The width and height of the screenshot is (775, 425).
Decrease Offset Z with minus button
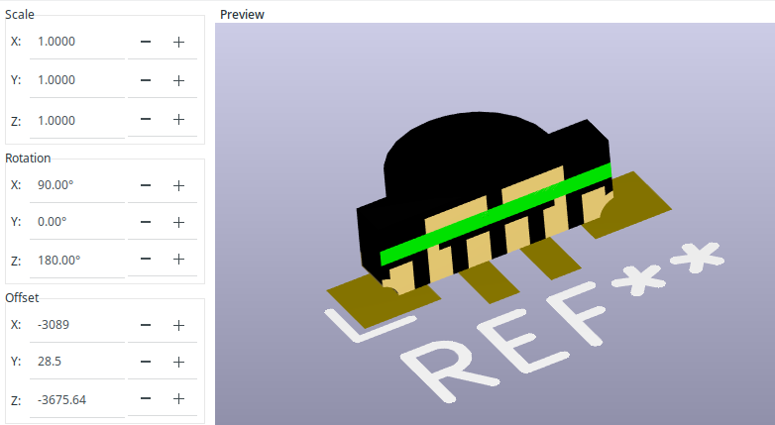point(146,399)
